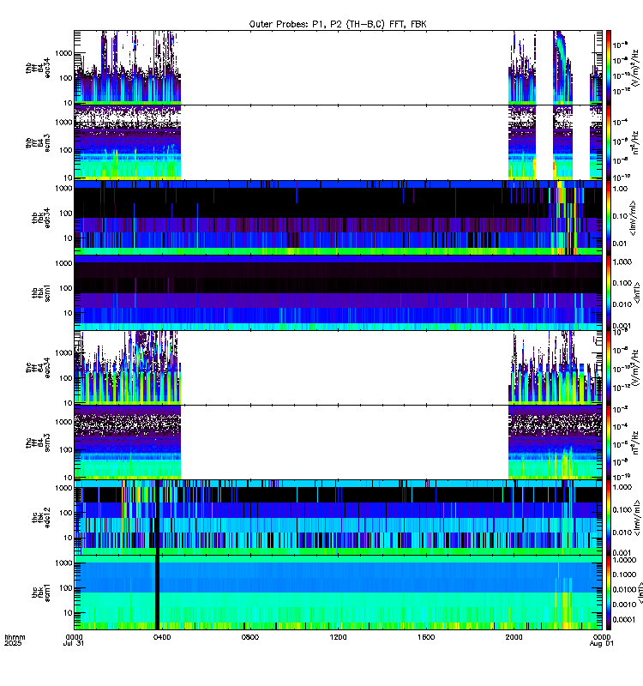Click the "Jul 31" date label
Screen dimensions: 643x686
pyautogui.click(x=74, y=644)
